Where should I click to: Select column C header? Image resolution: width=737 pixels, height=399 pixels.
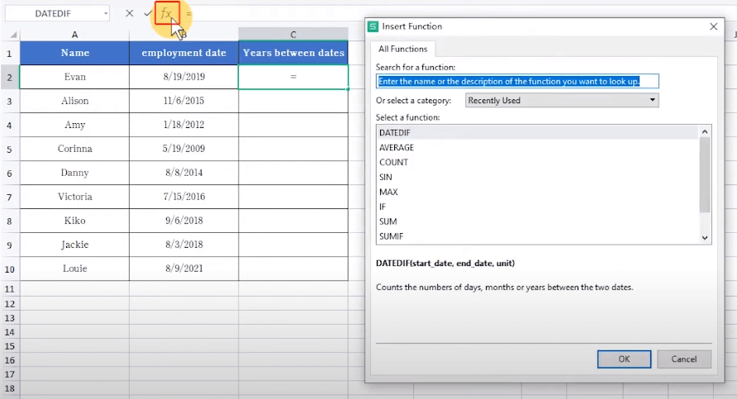pyautogui.click(x=292, y=35)
